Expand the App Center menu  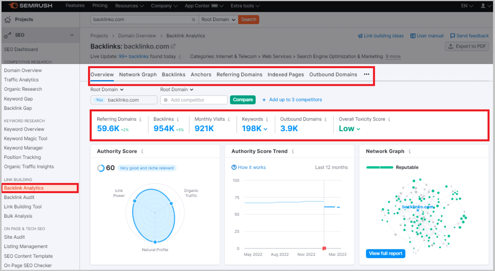click(x=204, y=6)
